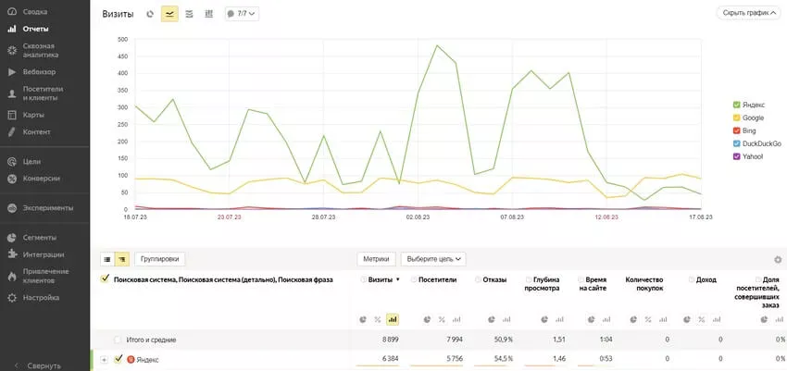Screen dimensions: 787x371
Task: Click the Группировки button
Action: [x=160, y=259]
